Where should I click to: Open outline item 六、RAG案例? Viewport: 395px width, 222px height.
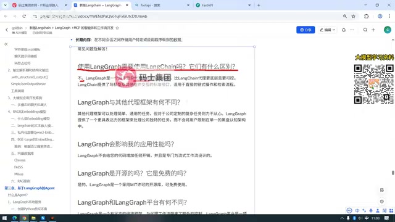click(x=20, y=181)
